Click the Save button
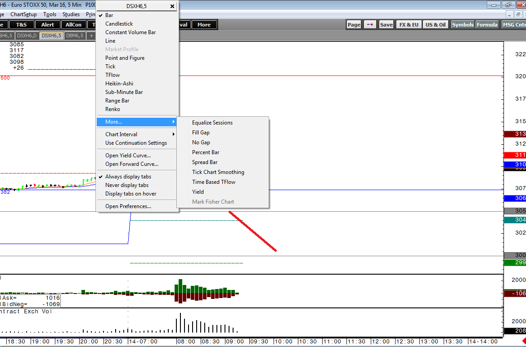Screen dimensions: 526x347 (x=387, y=24)
